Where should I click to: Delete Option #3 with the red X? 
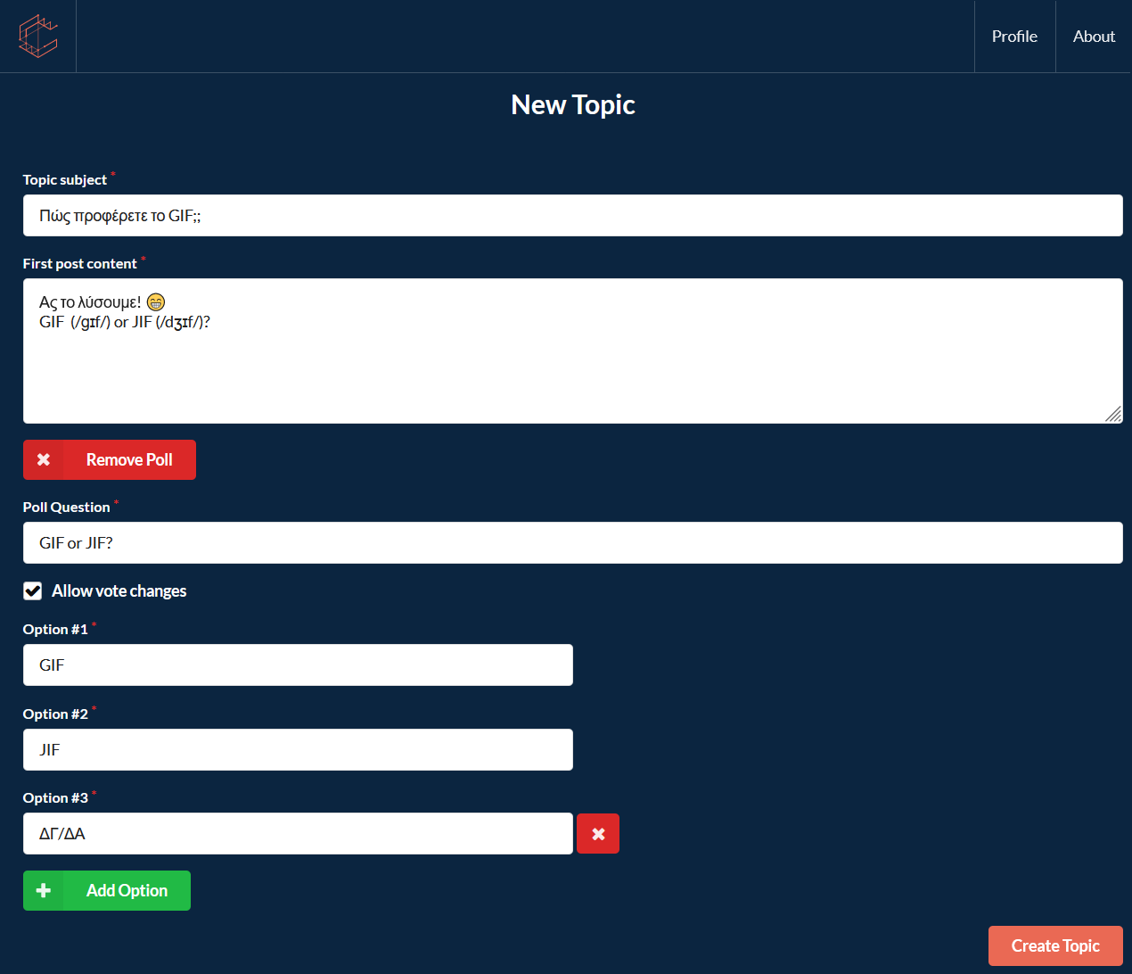[x=598, y=834]
